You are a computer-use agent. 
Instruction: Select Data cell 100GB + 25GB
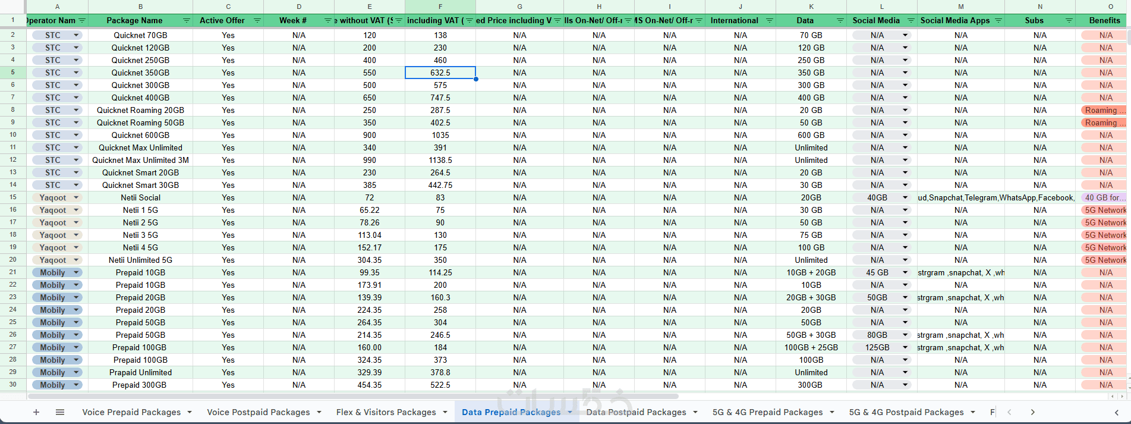coord(811,347)
